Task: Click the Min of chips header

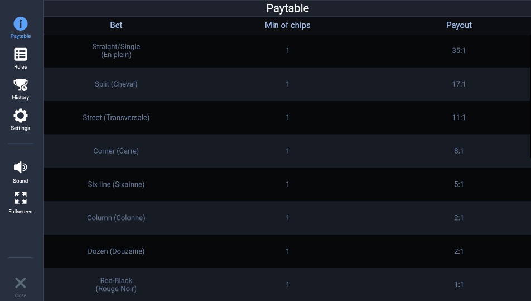Action: [x=287, y=25]
